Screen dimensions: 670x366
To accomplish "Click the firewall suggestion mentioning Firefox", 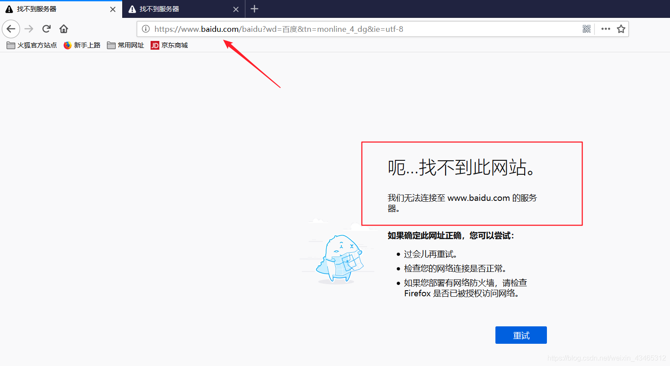I will point(465,288).
